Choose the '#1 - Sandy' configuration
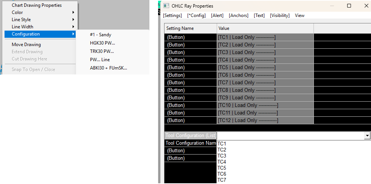The width and height of the screenshot is (371, 184). click(101, 35)
